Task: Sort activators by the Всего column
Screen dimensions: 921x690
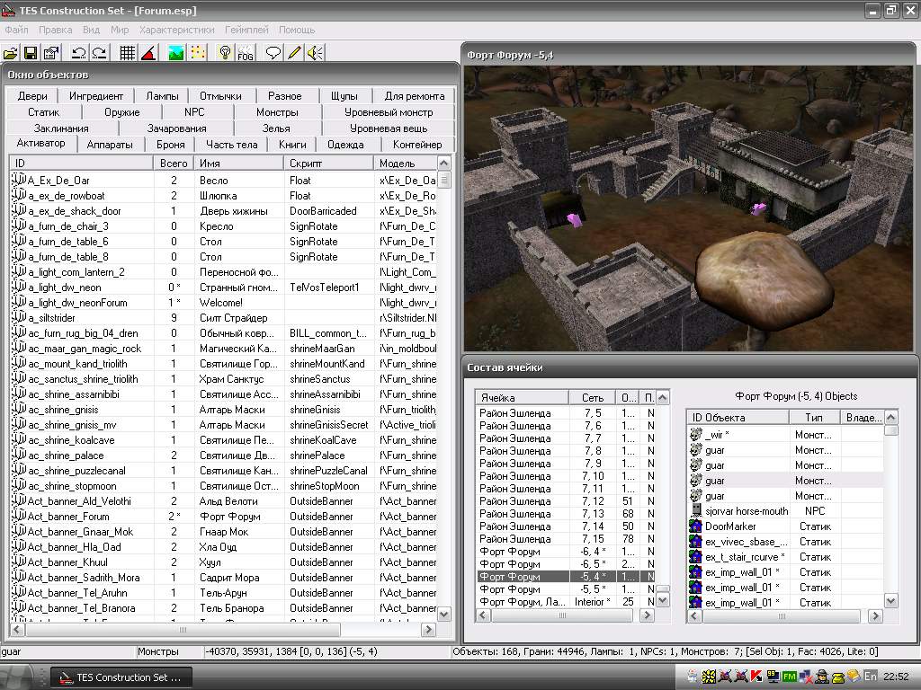Action: click(x=174, y=164)
